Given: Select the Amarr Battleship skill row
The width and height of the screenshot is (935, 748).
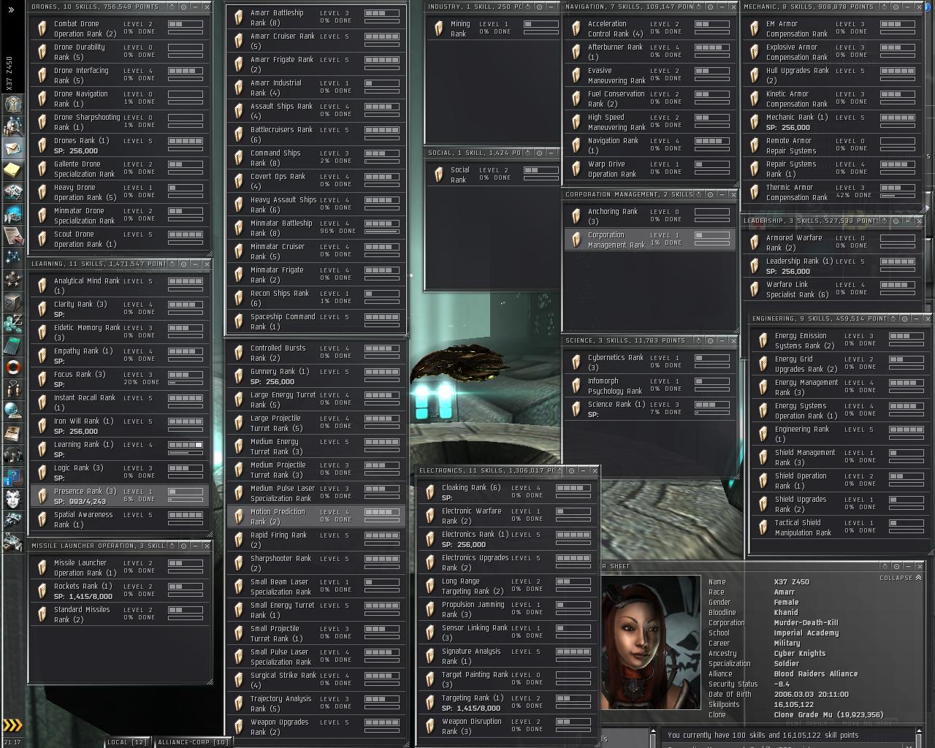Looking at the screenshot, I should pos(316,18).
